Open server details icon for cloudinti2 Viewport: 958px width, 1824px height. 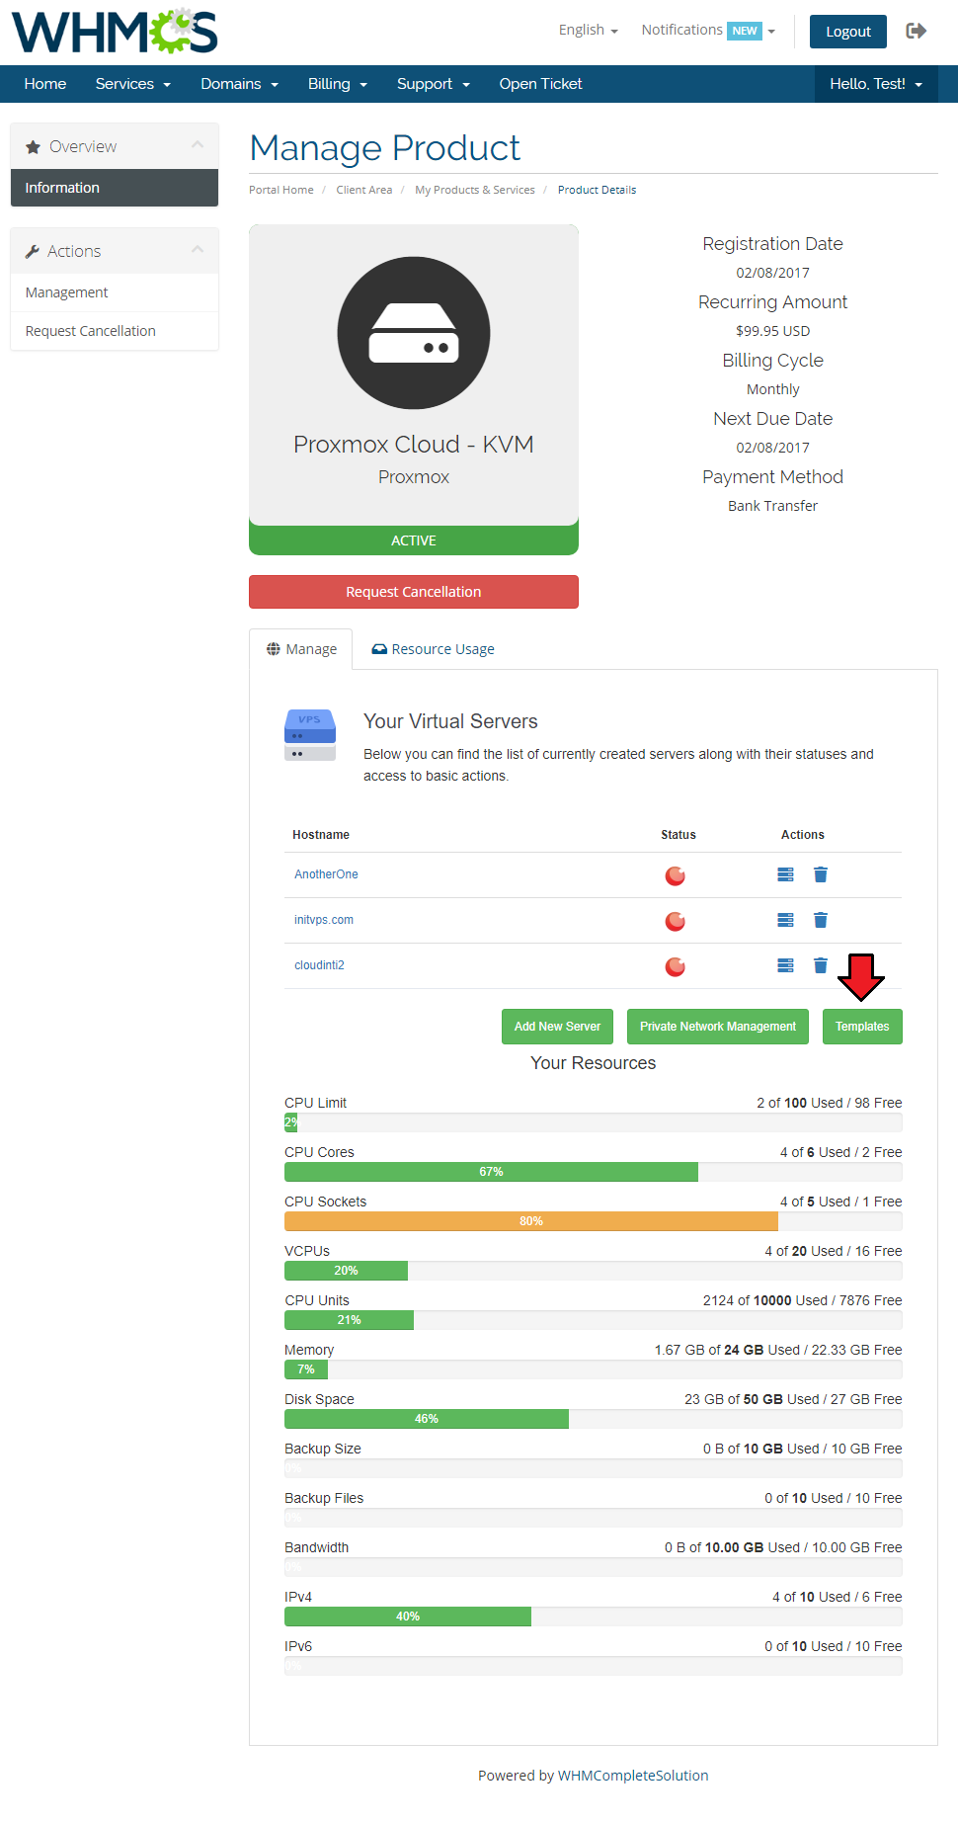(785, 965)
